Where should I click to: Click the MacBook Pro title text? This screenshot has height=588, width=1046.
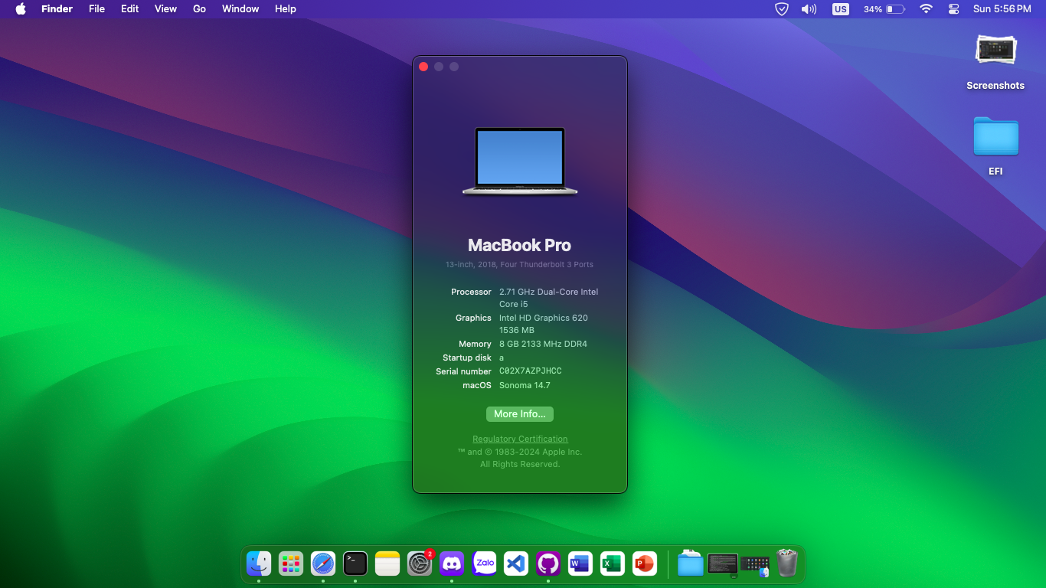520,245
